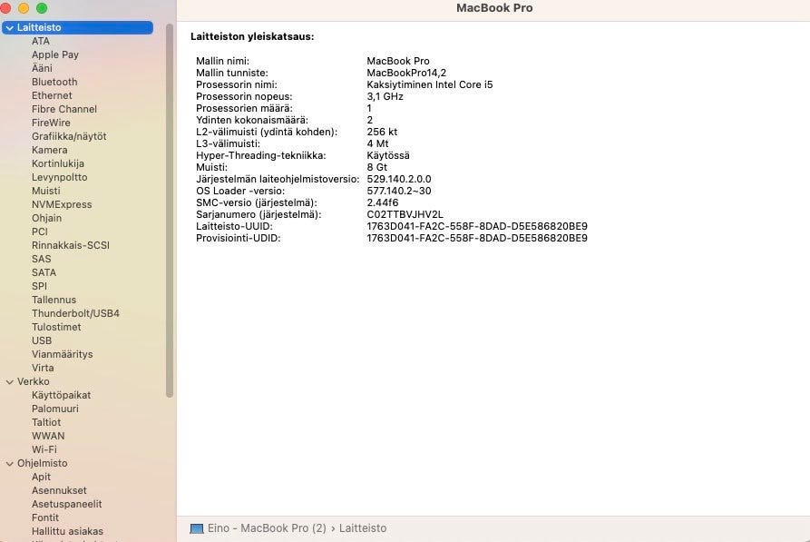The height and width of the screenshot is (542, 810).
Task: Select Rinnakkais-SCSI in the sidebar
Action: coord(70,246)
